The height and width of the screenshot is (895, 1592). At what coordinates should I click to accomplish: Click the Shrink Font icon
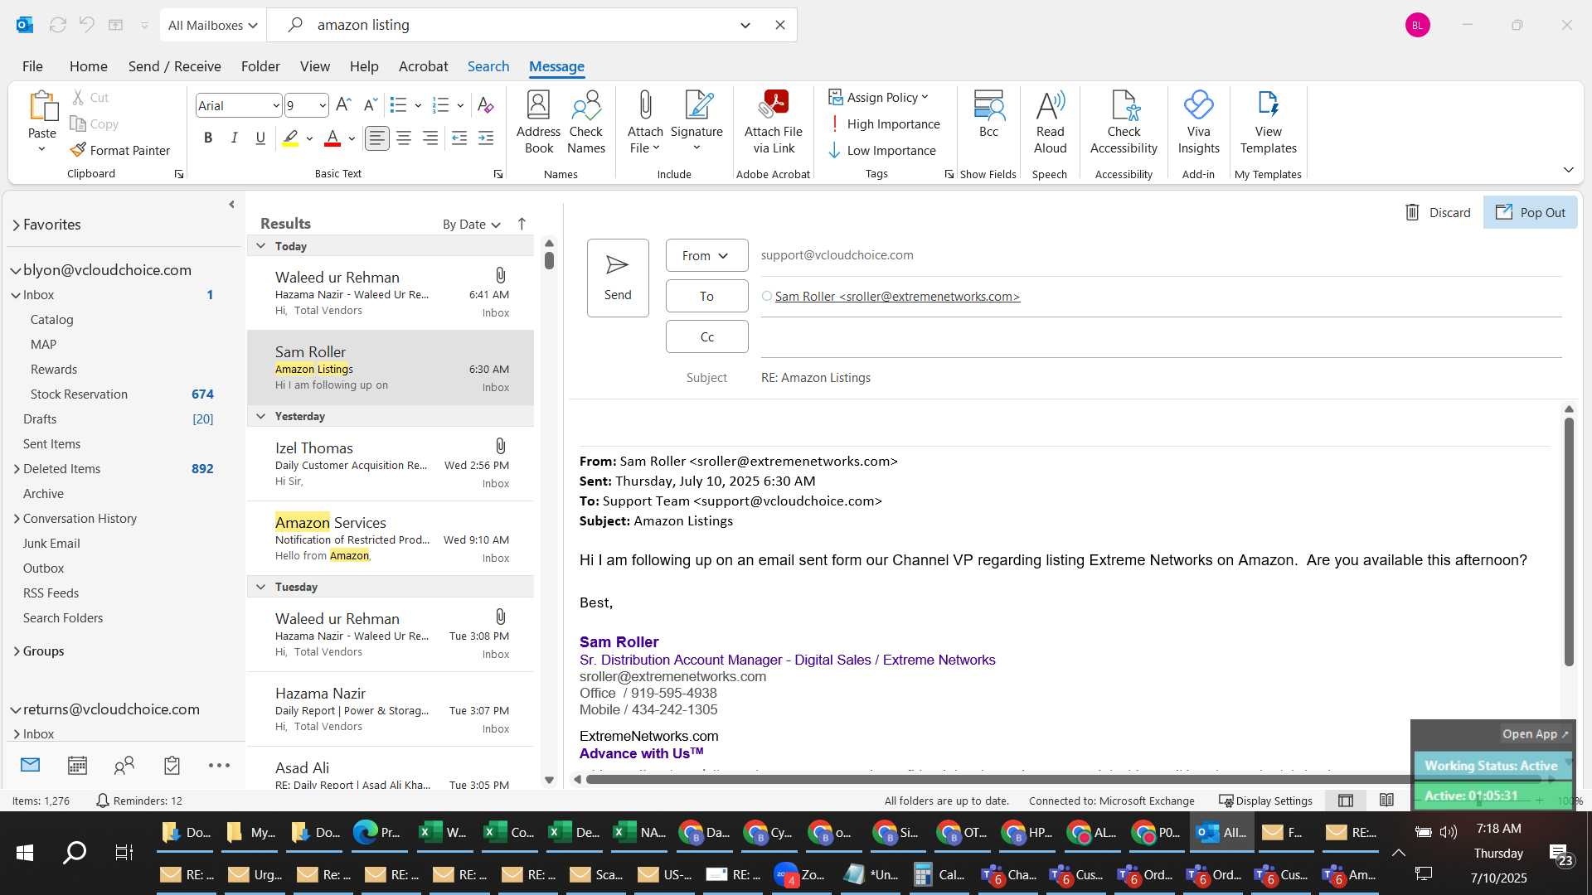[371, 105]
